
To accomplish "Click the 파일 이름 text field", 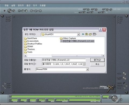I will tap(64, 60).
